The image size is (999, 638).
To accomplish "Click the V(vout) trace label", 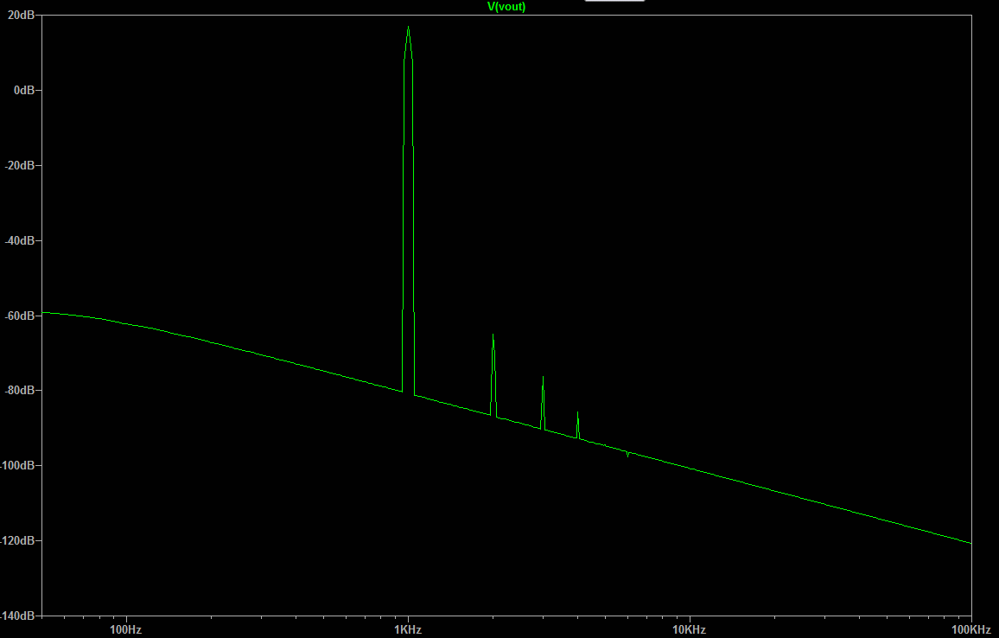I will point(506,7).
